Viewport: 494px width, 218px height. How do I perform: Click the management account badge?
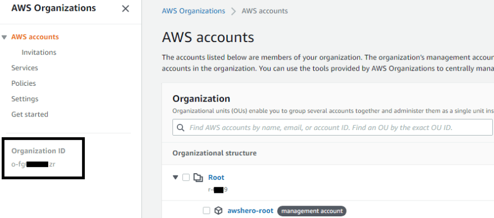pyautogui.click(x=312, y=211)
